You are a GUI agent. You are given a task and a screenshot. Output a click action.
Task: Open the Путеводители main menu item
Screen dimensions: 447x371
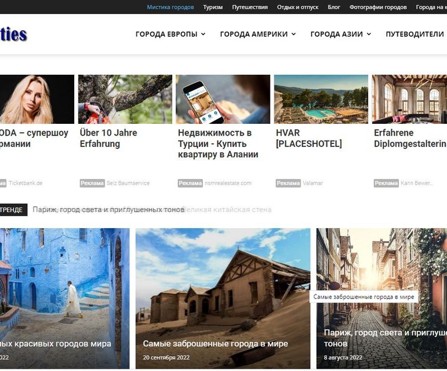[x=415, y=34]
